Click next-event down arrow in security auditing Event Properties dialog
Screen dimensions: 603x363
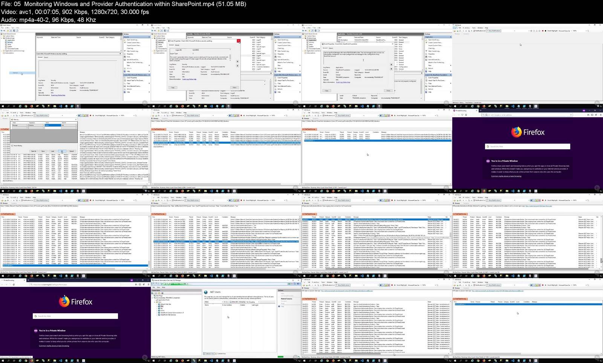click(237, 66)
